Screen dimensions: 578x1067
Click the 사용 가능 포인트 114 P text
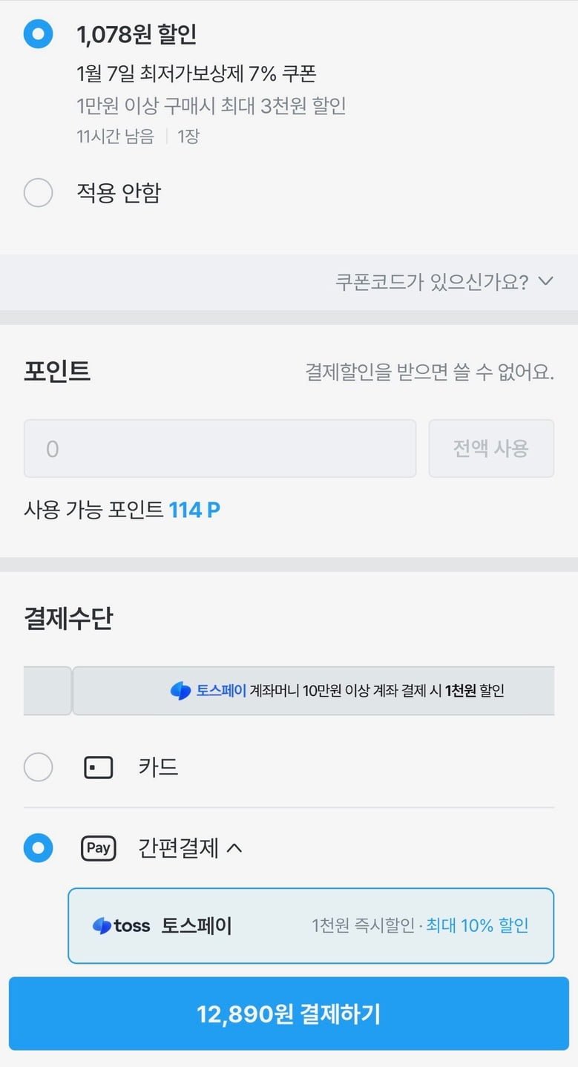122,510
